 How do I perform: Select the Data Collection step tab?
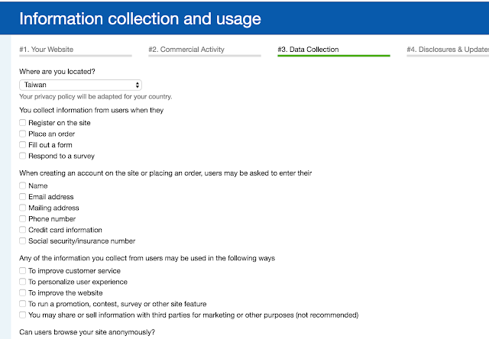(x=334, y=50)
